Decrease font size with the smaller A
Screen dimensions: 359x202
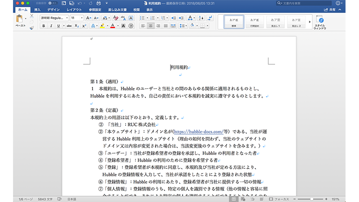(x=96, y=18)
